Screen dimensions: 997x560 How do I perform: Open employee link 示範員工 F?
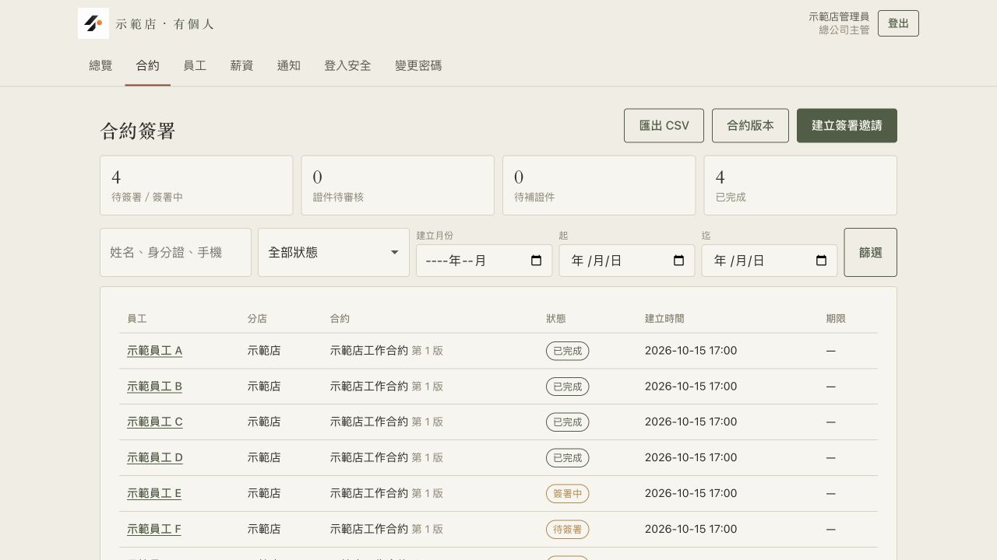[x=154, y=530]
